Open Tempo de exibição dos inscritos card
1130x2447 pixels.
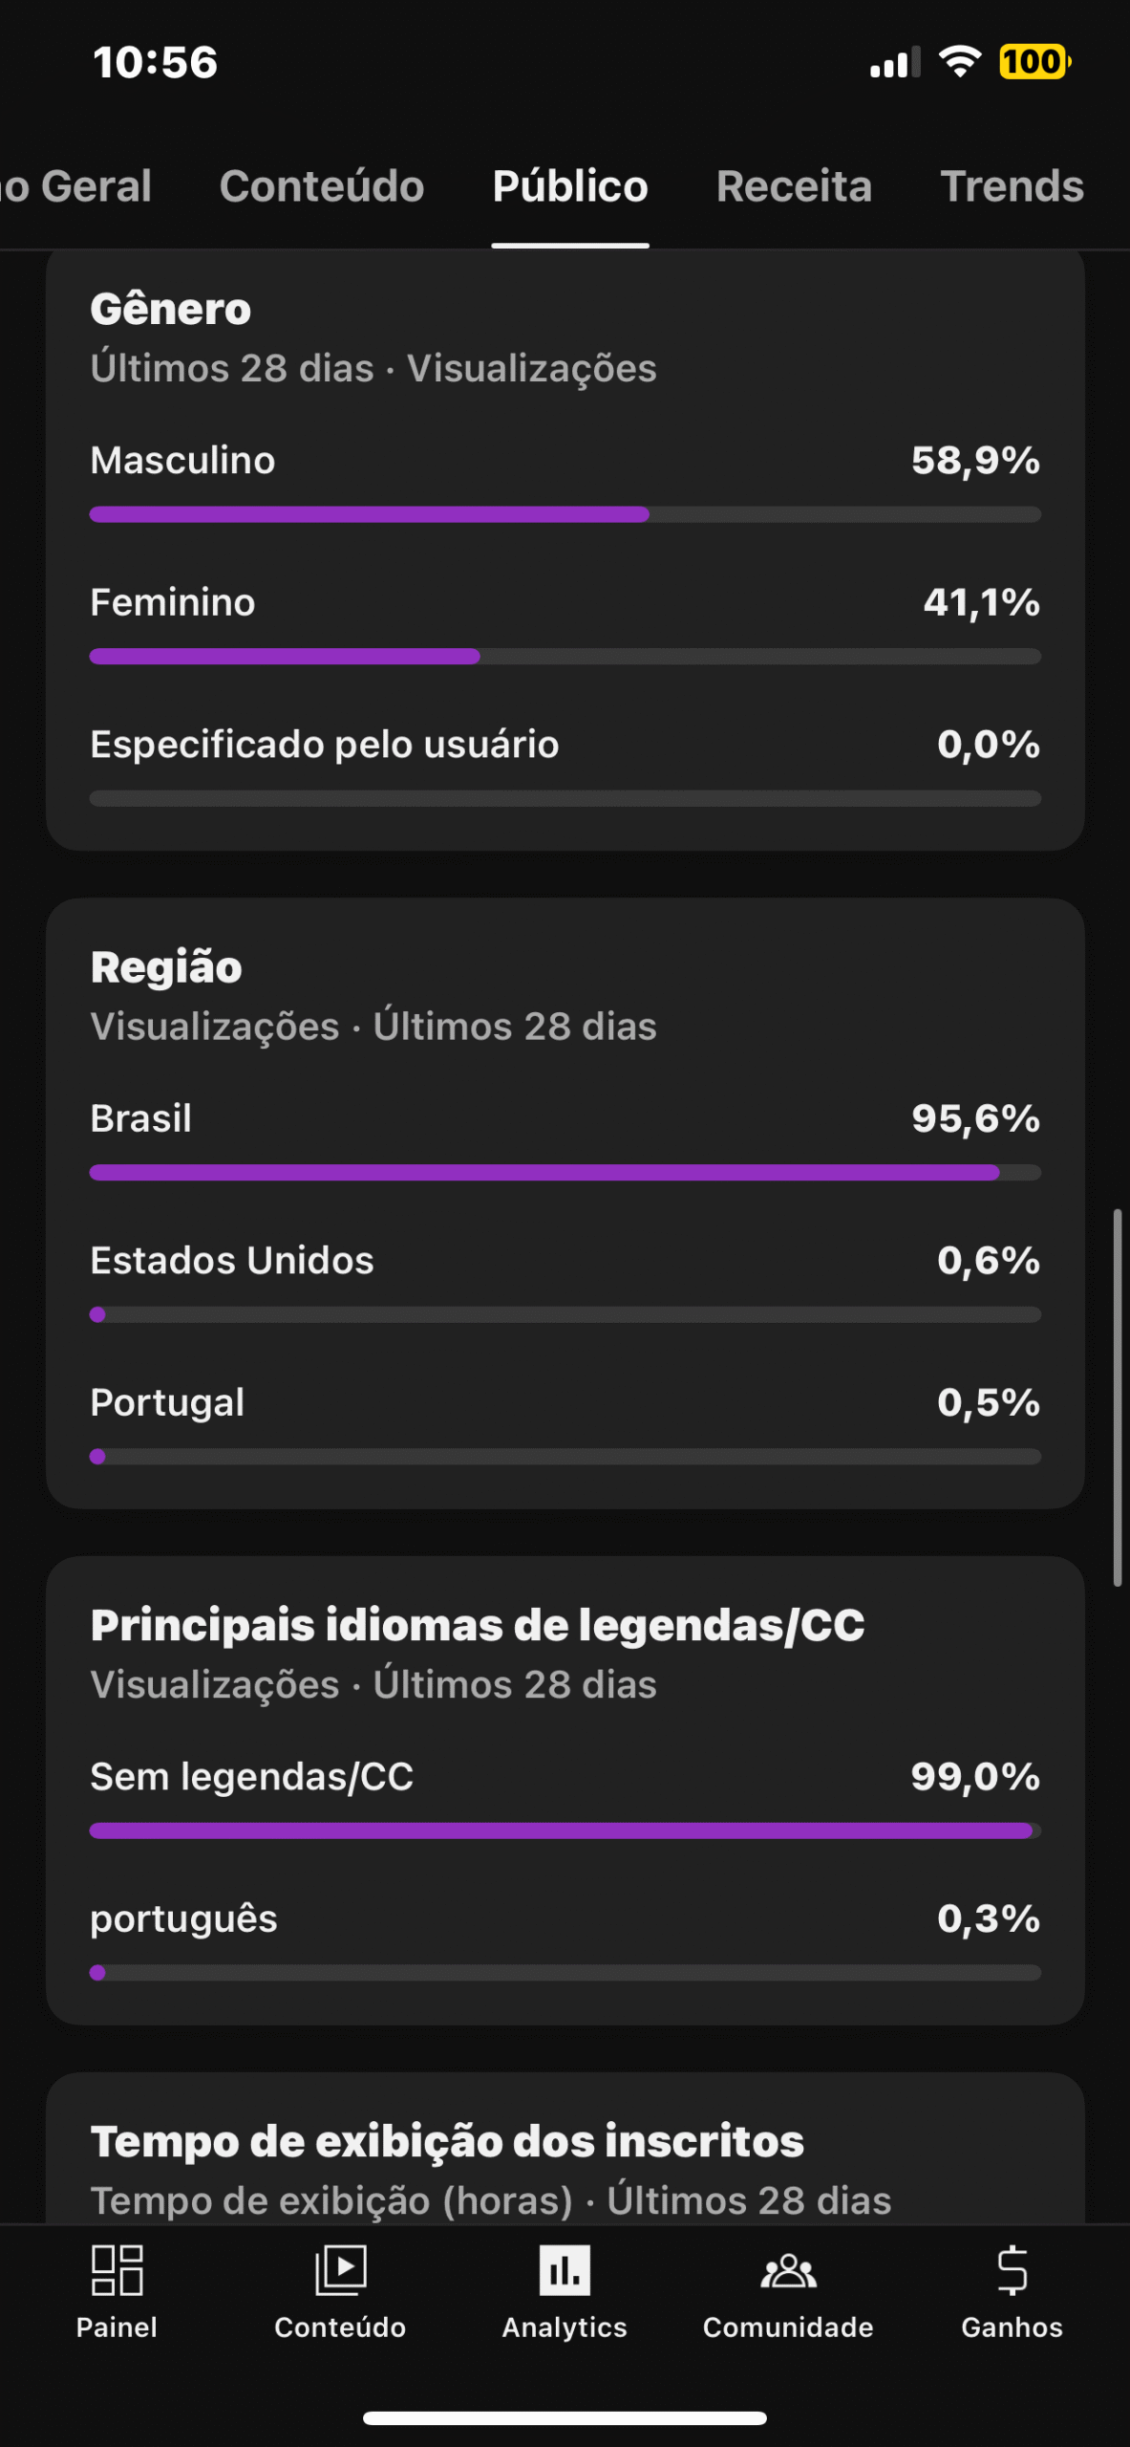click(447, 2141)
